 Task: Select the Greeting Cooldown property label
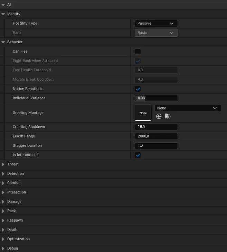click(29, 127)
